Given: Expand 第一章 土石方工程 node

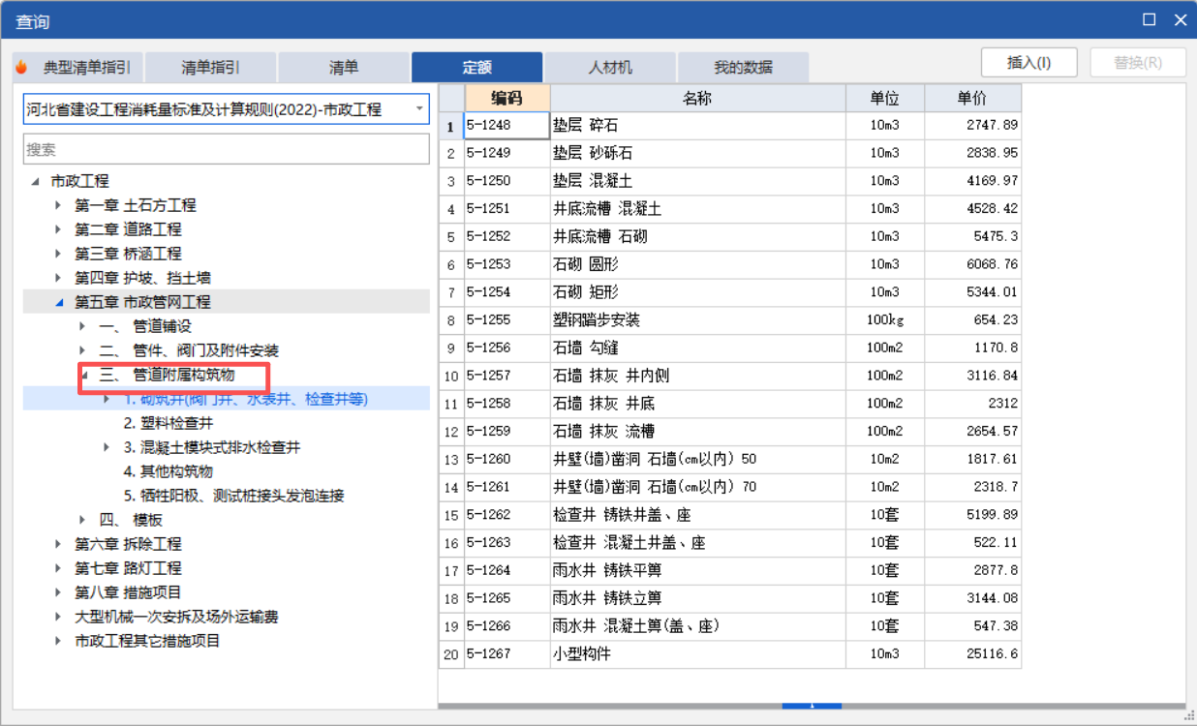Looking at the screenshot, I should 58,205.
